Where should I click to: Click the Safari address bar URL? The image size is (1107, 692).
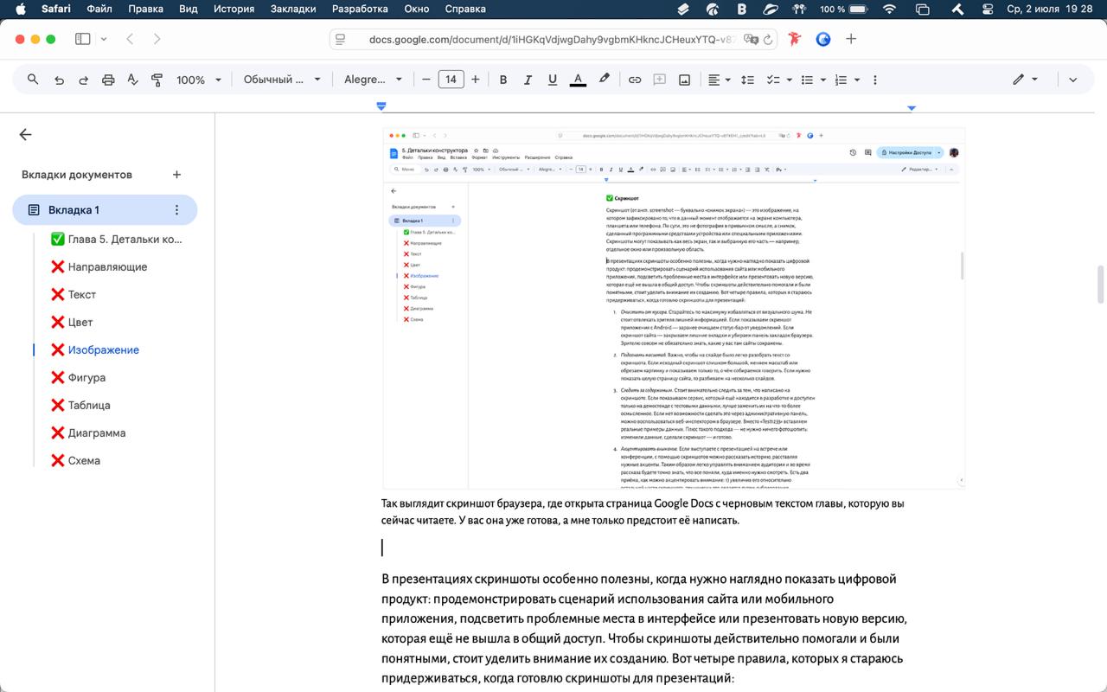point(553,39)
